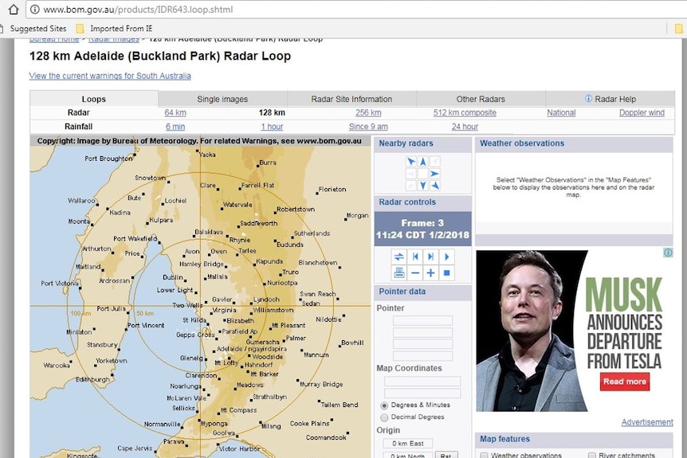
Task: Open the Since 9 am rainfall link
Action: click(x=368, y=127)
